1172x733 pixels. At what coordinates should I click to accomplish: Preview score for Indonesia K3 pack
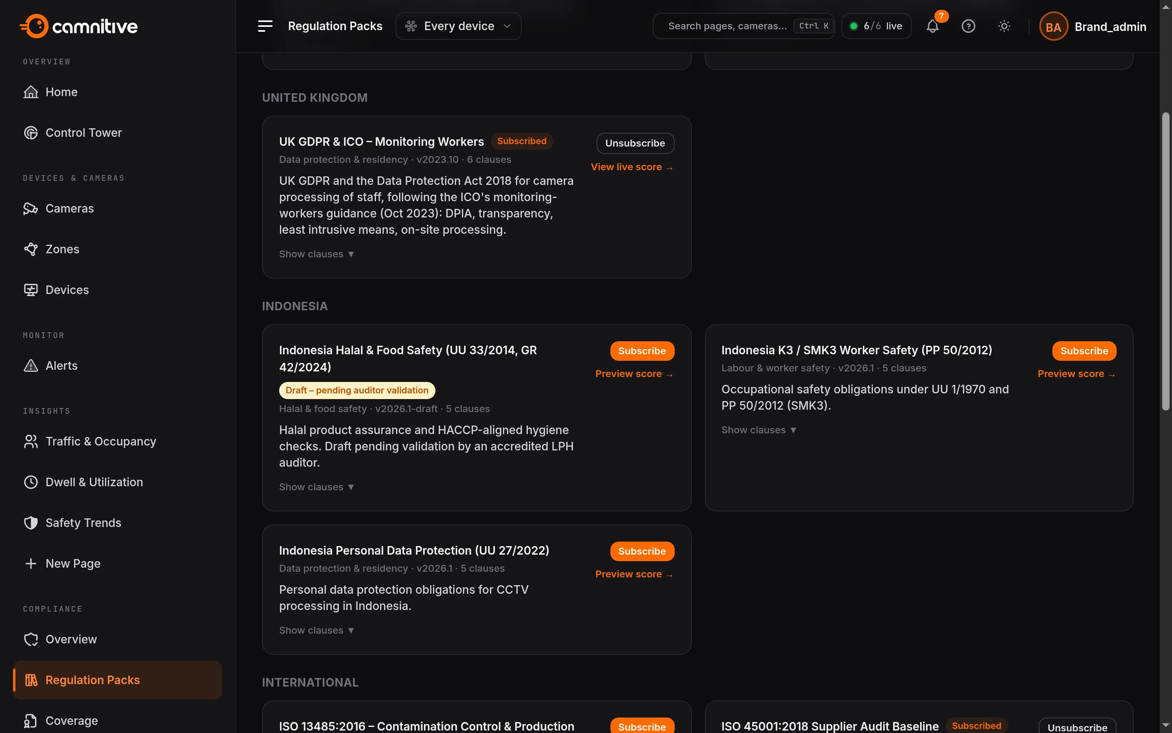(x=1077, y=374)
